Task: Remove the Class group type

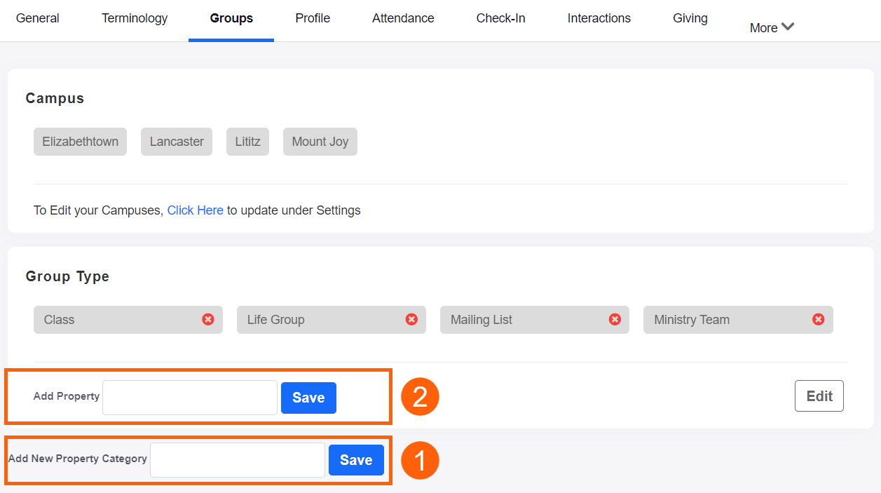Action: tap(208, 320)
